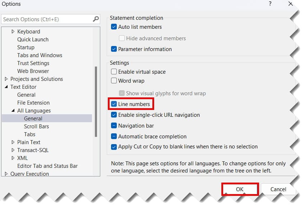
Task: Open the Tabs settings page
Action: pyautogui.click(x=29, y=134)
